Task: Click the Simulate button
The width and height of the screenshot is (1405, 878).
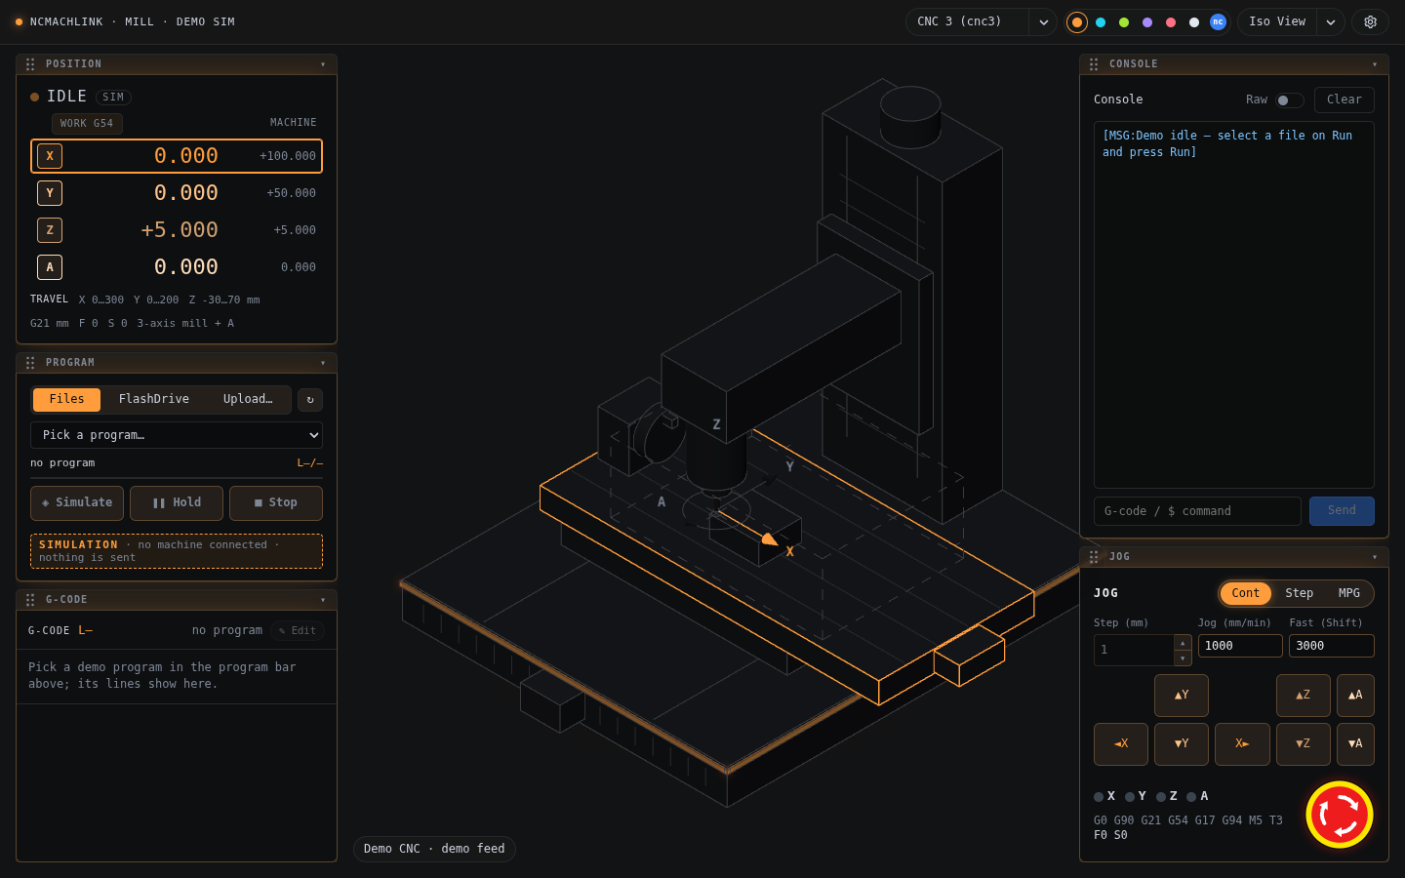Action: (x=77, y=503)
